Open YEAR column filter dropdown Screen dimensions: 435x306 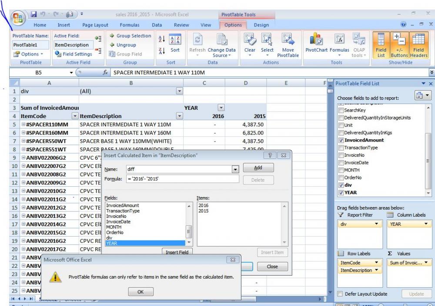(x=221, y=108)
